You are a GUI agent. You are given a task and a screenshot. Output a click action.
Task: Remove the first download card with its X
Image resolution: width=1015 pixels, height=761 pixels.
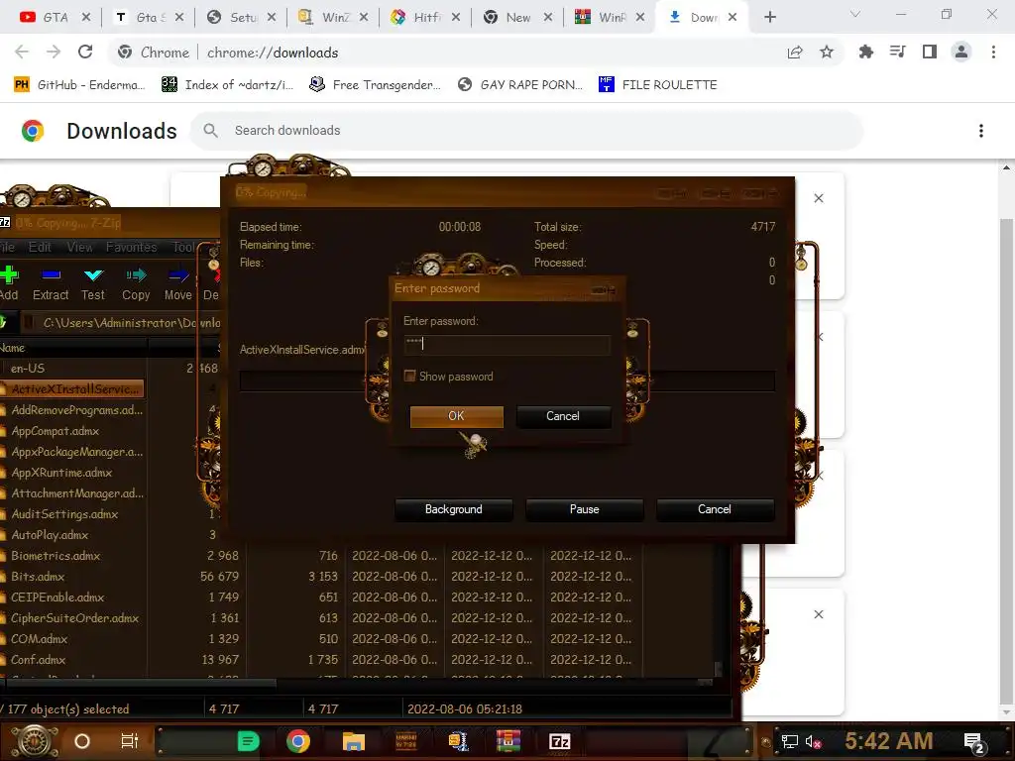coord(819,198)
